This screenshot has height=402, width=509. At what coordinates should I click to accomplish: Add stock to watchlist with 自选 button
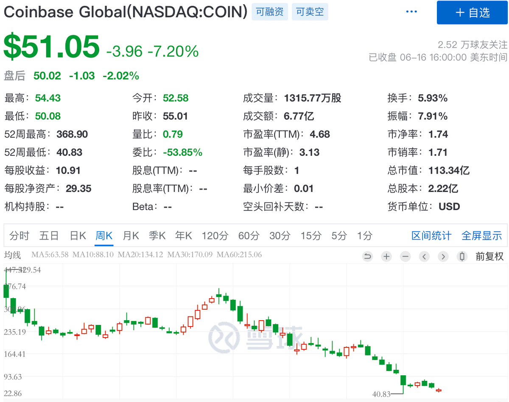tap(472, 13)
